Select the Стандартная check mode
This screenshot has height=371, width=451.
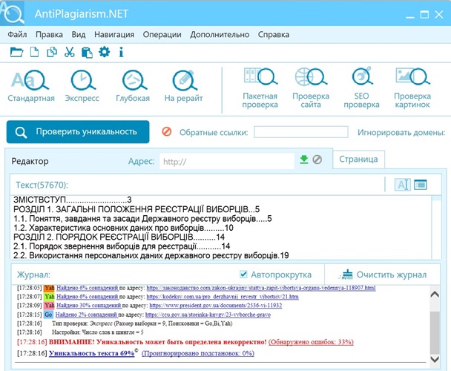pyautogui.click(x=31, y=86)
